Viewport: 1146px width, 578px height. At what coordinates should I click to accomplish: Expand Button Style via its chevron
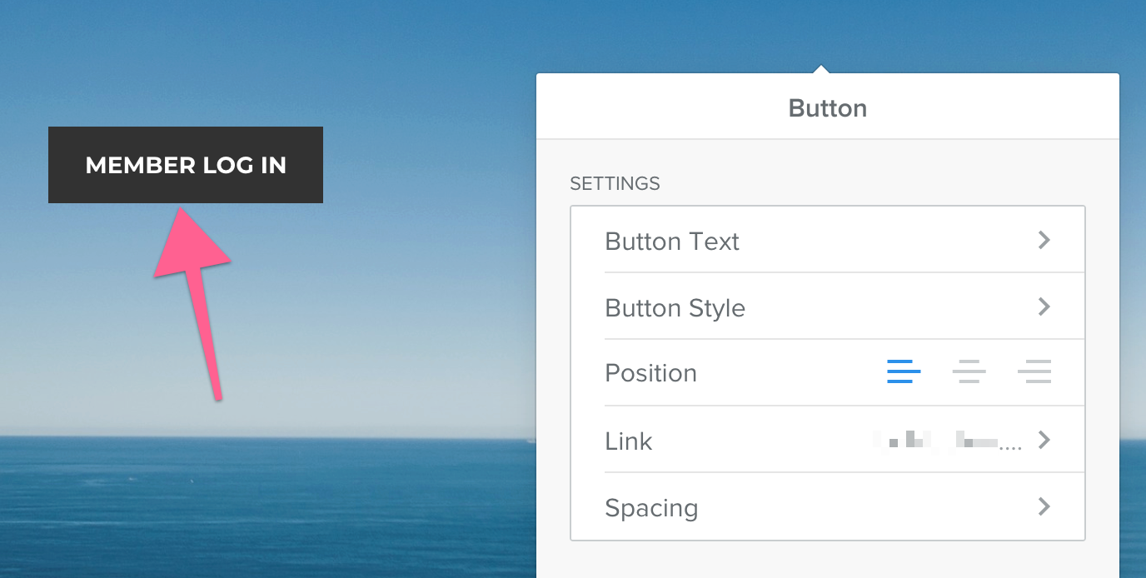pyautogui.click(x=1044, y=306)
